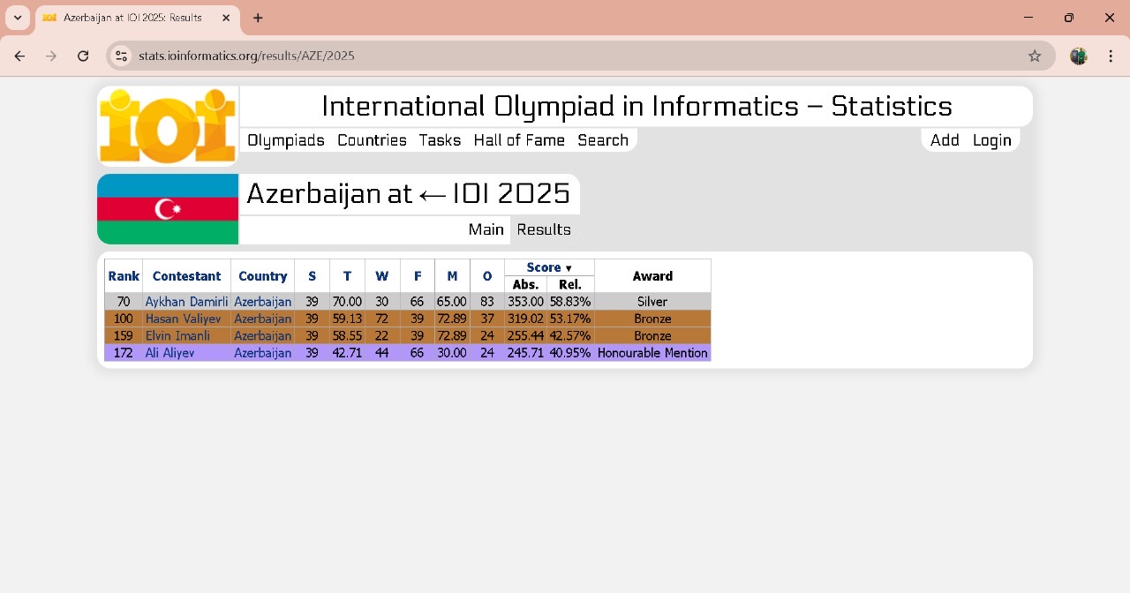This screenshot has width=1130, height=593.
Task: Click the Add link
Action: (945, 140)
